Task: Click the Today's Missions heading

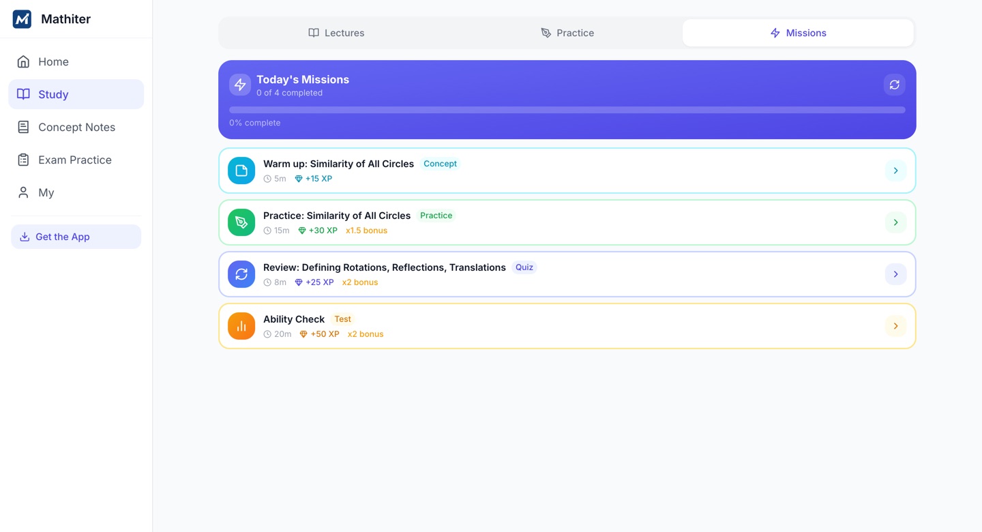Action: [x=303, y=79]
